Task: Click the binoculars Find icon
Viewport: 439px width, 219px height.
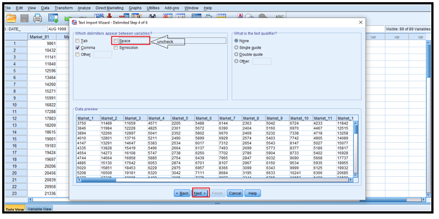Action: point(153,17)
